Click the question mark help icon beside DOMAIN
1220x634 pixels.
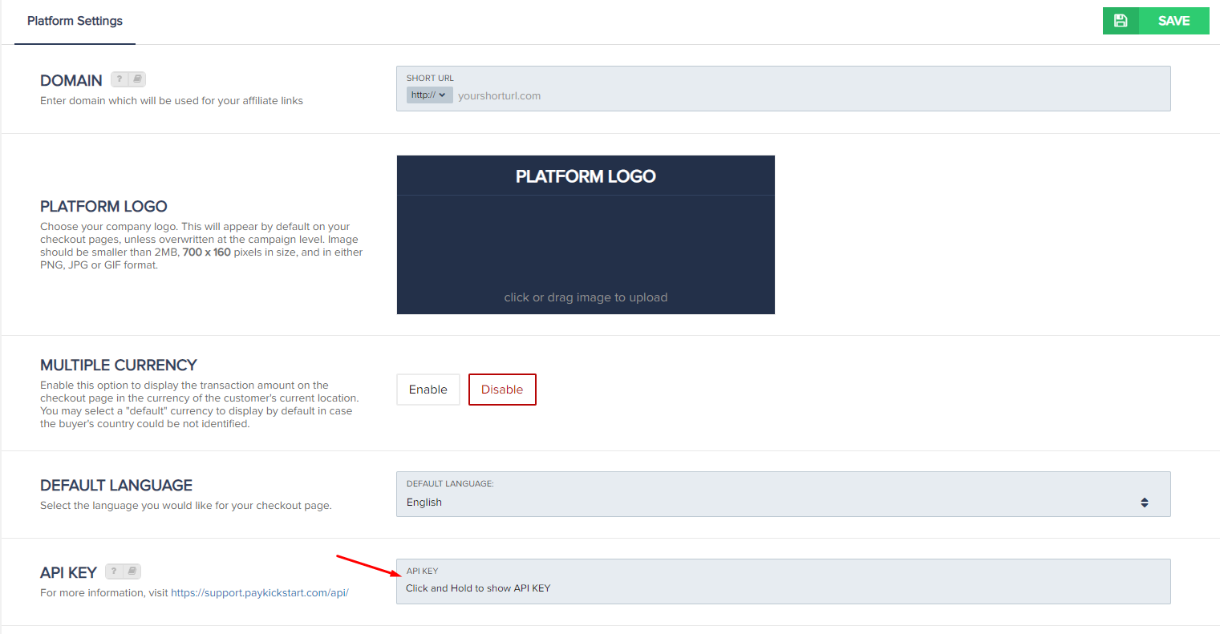click(x=120, y=79)
